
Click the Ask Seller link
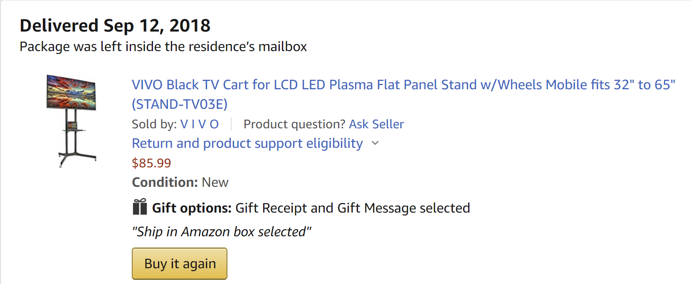click(376, 124)
